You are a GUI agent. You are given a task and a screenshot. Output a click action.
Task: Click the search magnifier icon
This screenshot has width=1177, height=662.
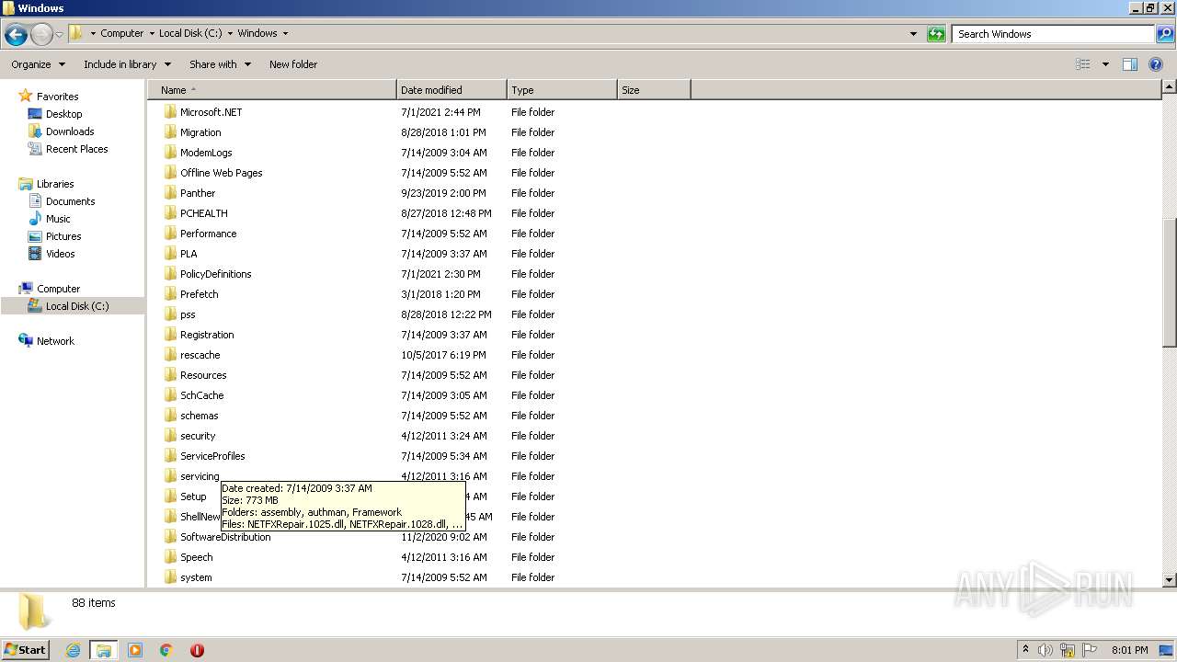coord(1165,34)
